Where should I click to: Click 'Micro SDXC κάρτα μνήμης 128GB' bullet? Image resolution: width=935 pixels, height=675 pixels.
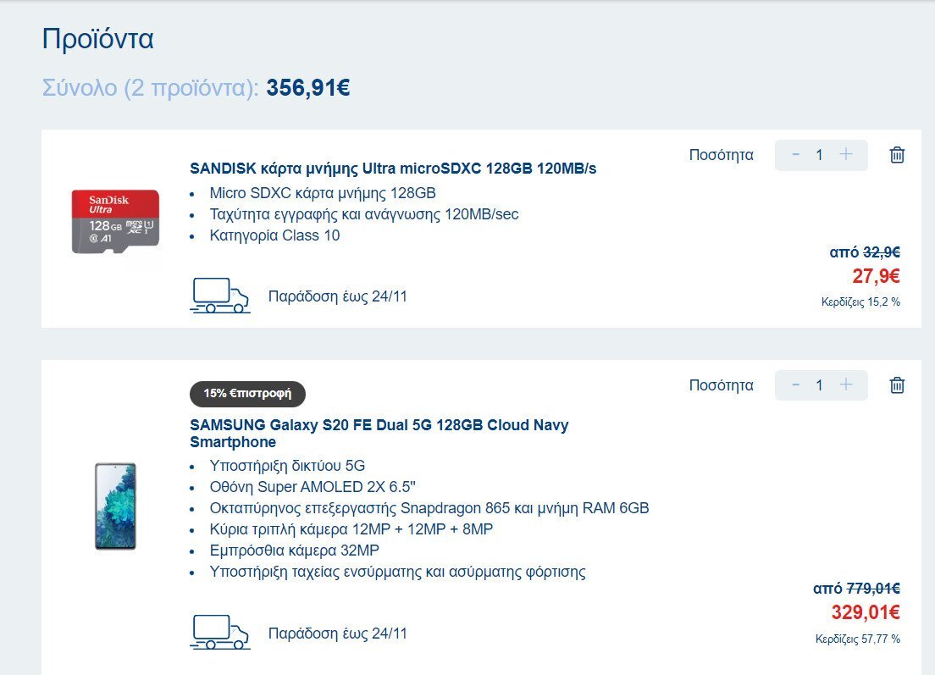point(323,193)
